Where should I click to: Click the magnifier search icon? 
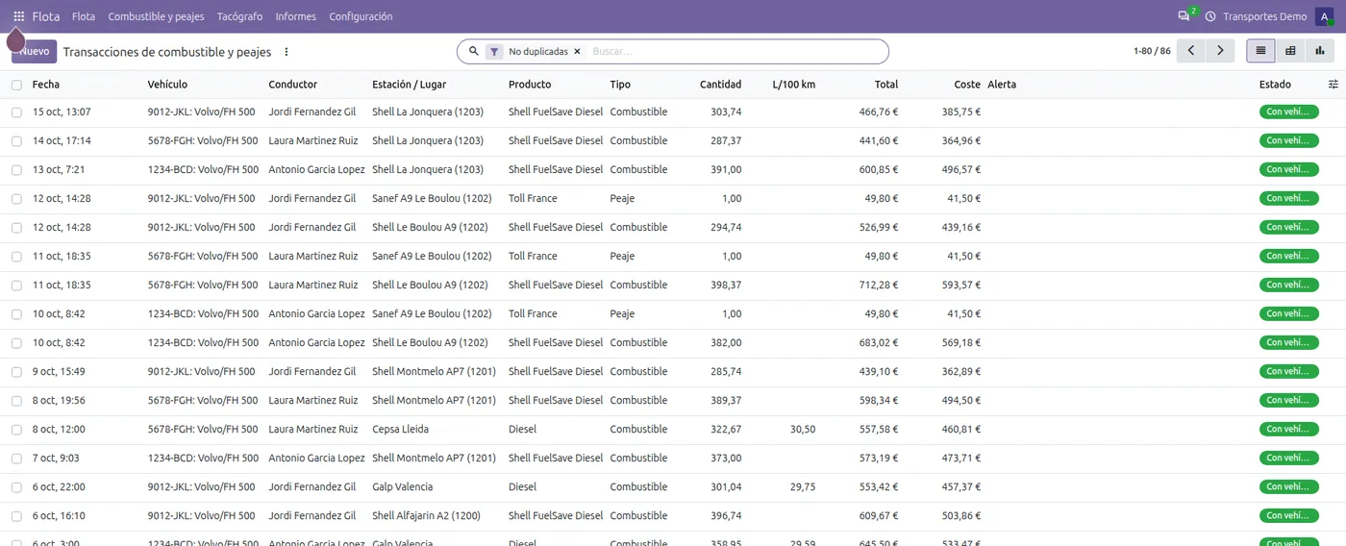pos(473,51)
